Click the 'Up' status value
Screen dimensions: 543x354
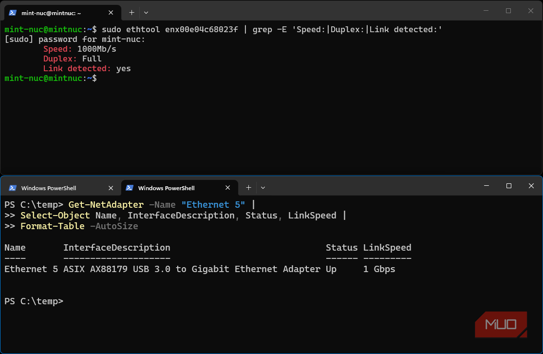[331, 269]
